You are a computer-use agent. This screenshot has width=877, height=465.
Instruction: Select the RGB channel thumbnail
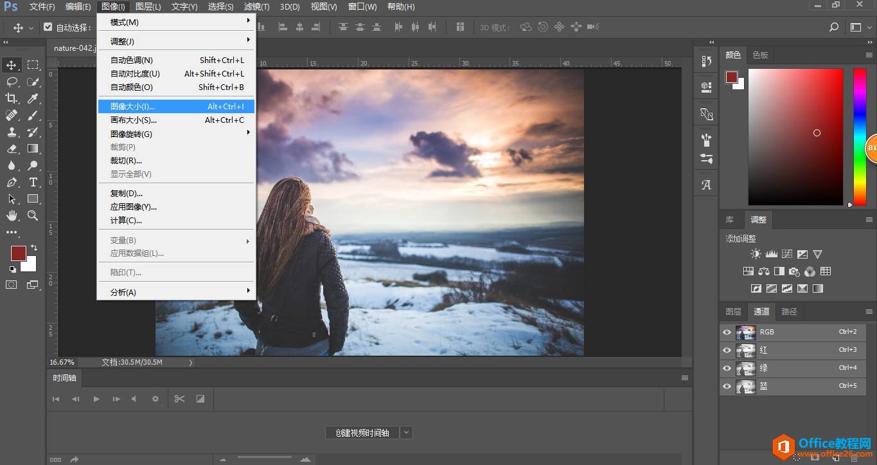click(x=745, y=333)
